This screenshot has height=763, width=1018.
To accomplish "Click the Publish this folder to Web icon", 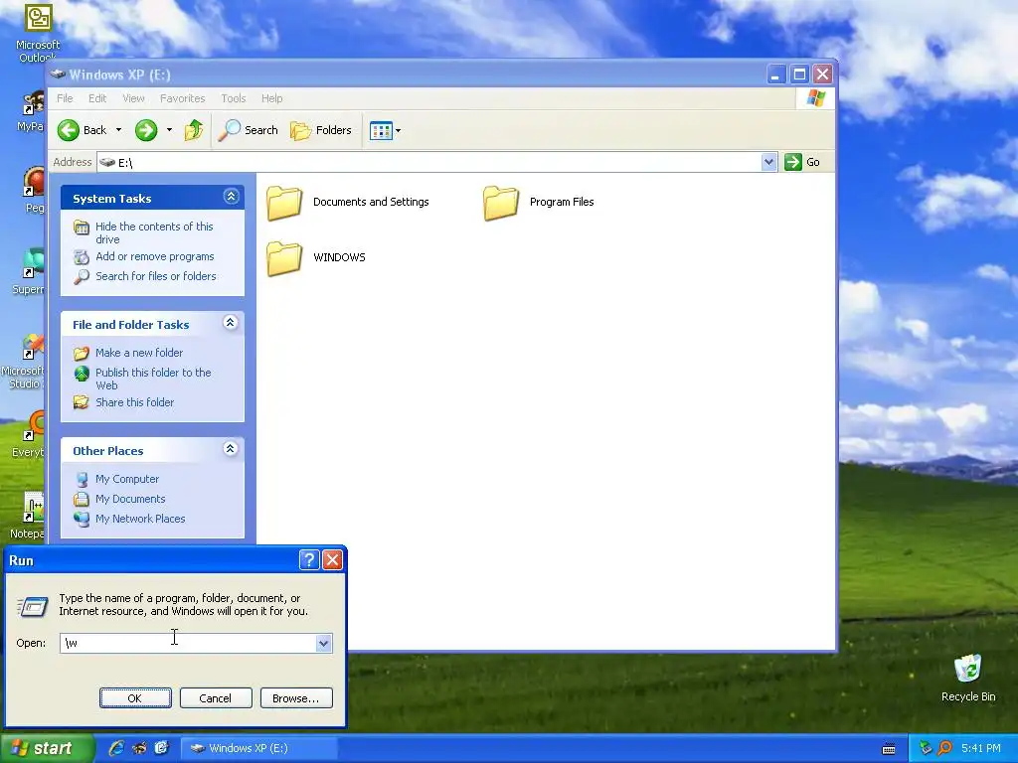I will 82,374.
